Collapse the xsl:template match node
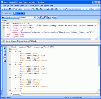Image resolution: width=101 pixels, height=99 pixels. click(x=4, y=28)
